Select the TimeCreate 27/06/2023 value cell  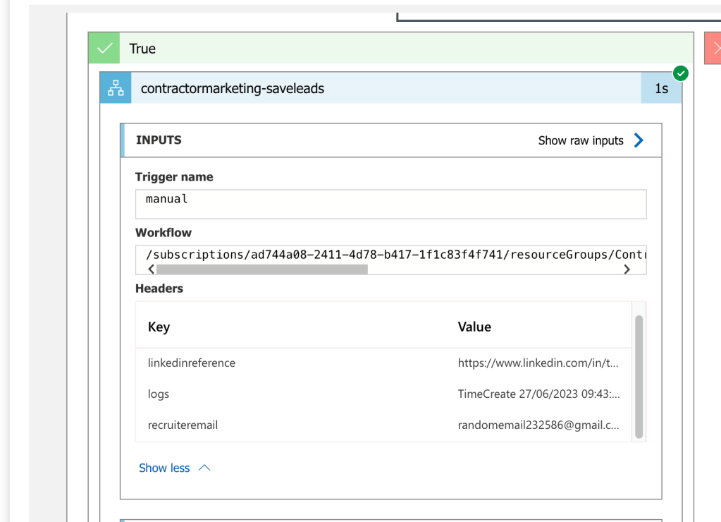[x=538, y=394]
